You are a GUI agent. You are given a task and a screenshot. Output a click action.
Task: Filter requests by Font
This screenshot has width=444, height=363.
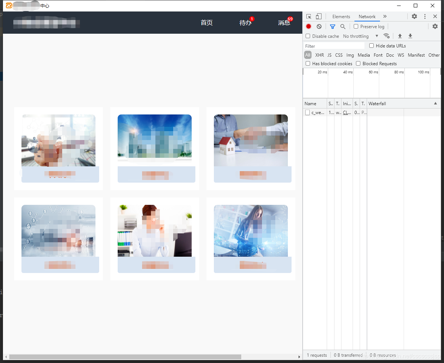click(378, 55)
